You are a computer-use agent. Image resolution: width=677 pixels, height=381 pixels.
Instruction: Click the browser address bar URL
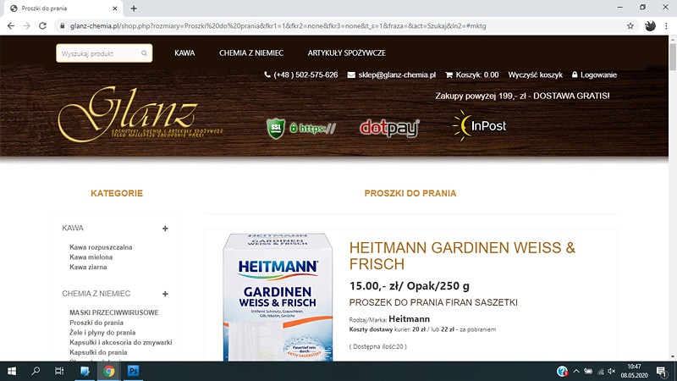(278, 26)
